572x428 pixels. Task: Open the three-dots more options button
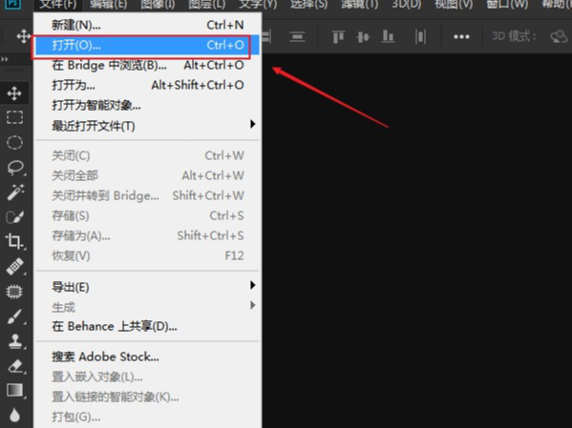click(x=461, y=37)
